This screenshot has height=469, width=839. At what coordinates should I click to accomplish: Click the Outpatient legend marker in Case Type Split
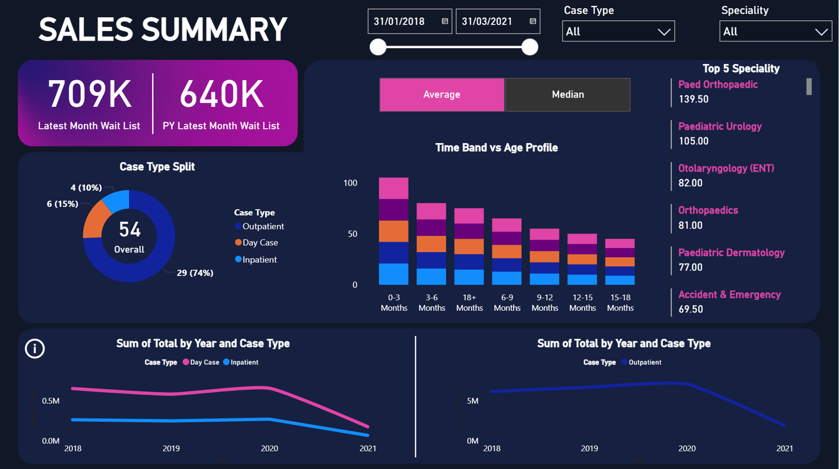[238, 226]
